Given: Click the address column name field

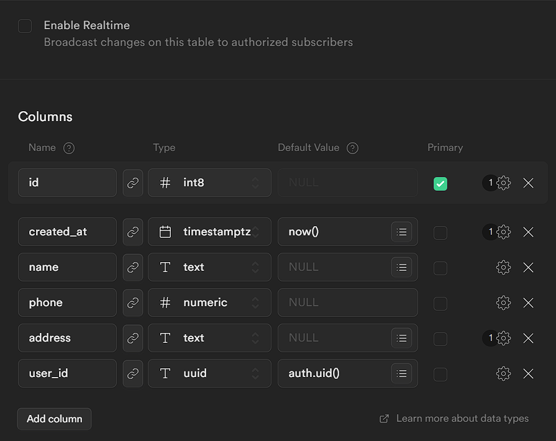Looking at the screenshot, I should pyautogui.click(x=67, y=338).
